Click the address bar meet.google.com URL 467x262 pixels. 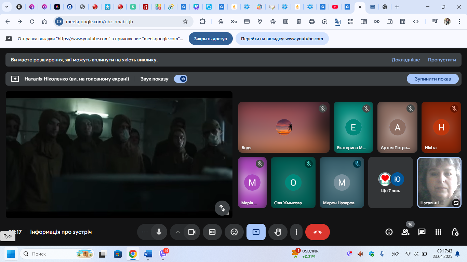point(99,21)
